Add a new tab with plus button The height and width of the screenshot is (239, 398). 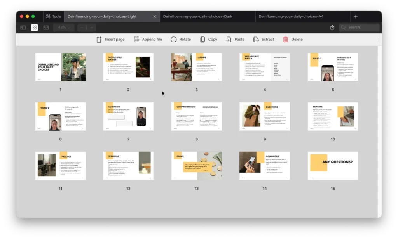tap(356, 16)
